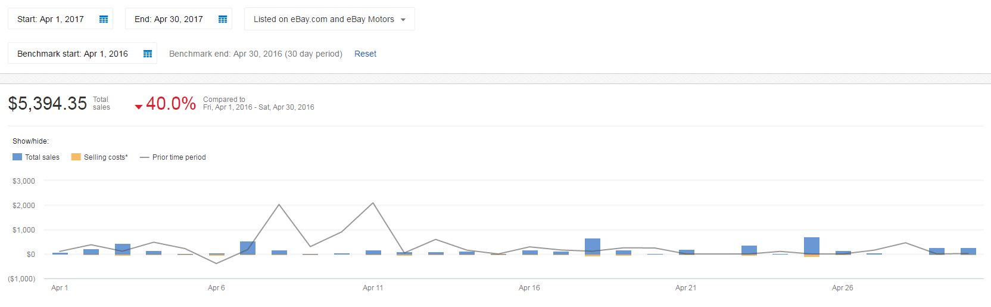This screenshot has width=991, height=307.
Task: Click the orange Selling costs color swatch
Action: tap(76, 157)
